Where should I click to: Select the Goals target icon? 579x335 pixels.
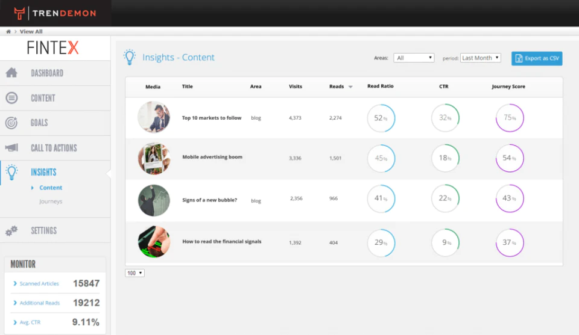tap(11, 123)
